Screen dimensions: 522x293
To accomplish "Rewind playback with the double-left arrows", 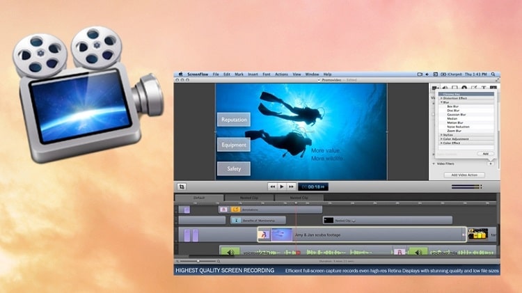I will [x=273, y=187].
